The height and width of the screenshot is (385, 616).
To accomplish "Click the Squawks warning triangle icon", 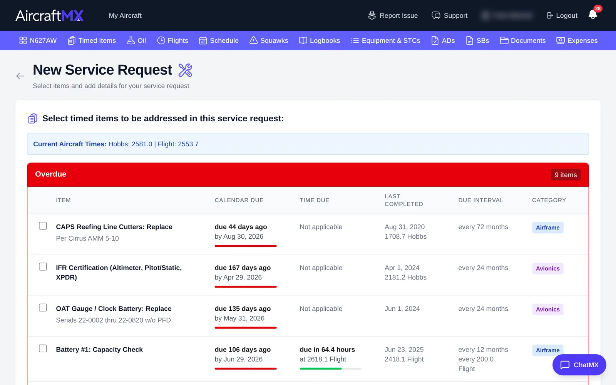I will coord(253,40).
